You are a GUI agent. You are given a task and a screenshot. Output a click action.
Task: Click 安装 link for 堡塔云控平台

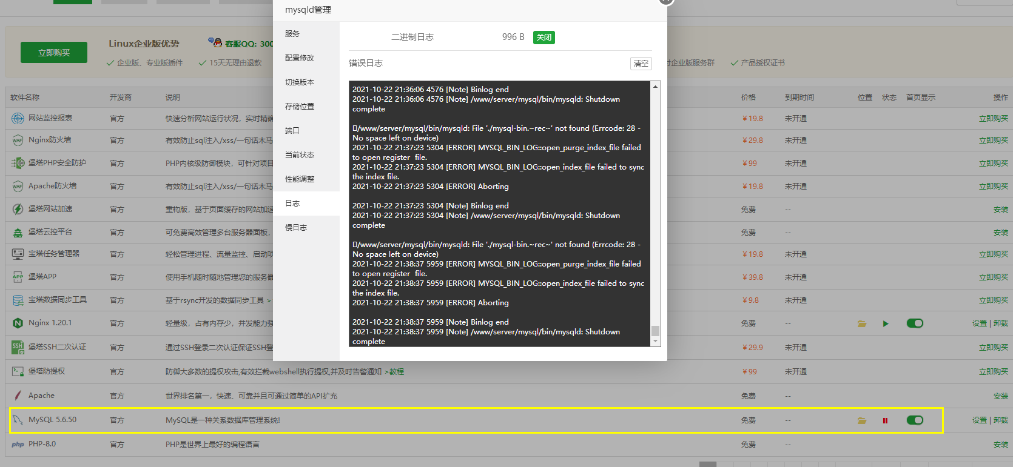pyautogui.click(x=1001, y=233)
